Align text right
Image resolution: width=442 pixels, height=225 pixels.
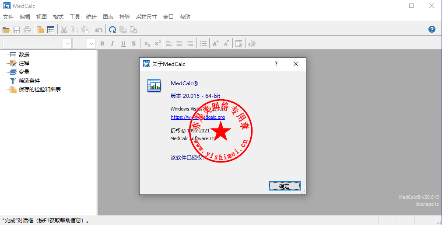[x=190, y=44]
